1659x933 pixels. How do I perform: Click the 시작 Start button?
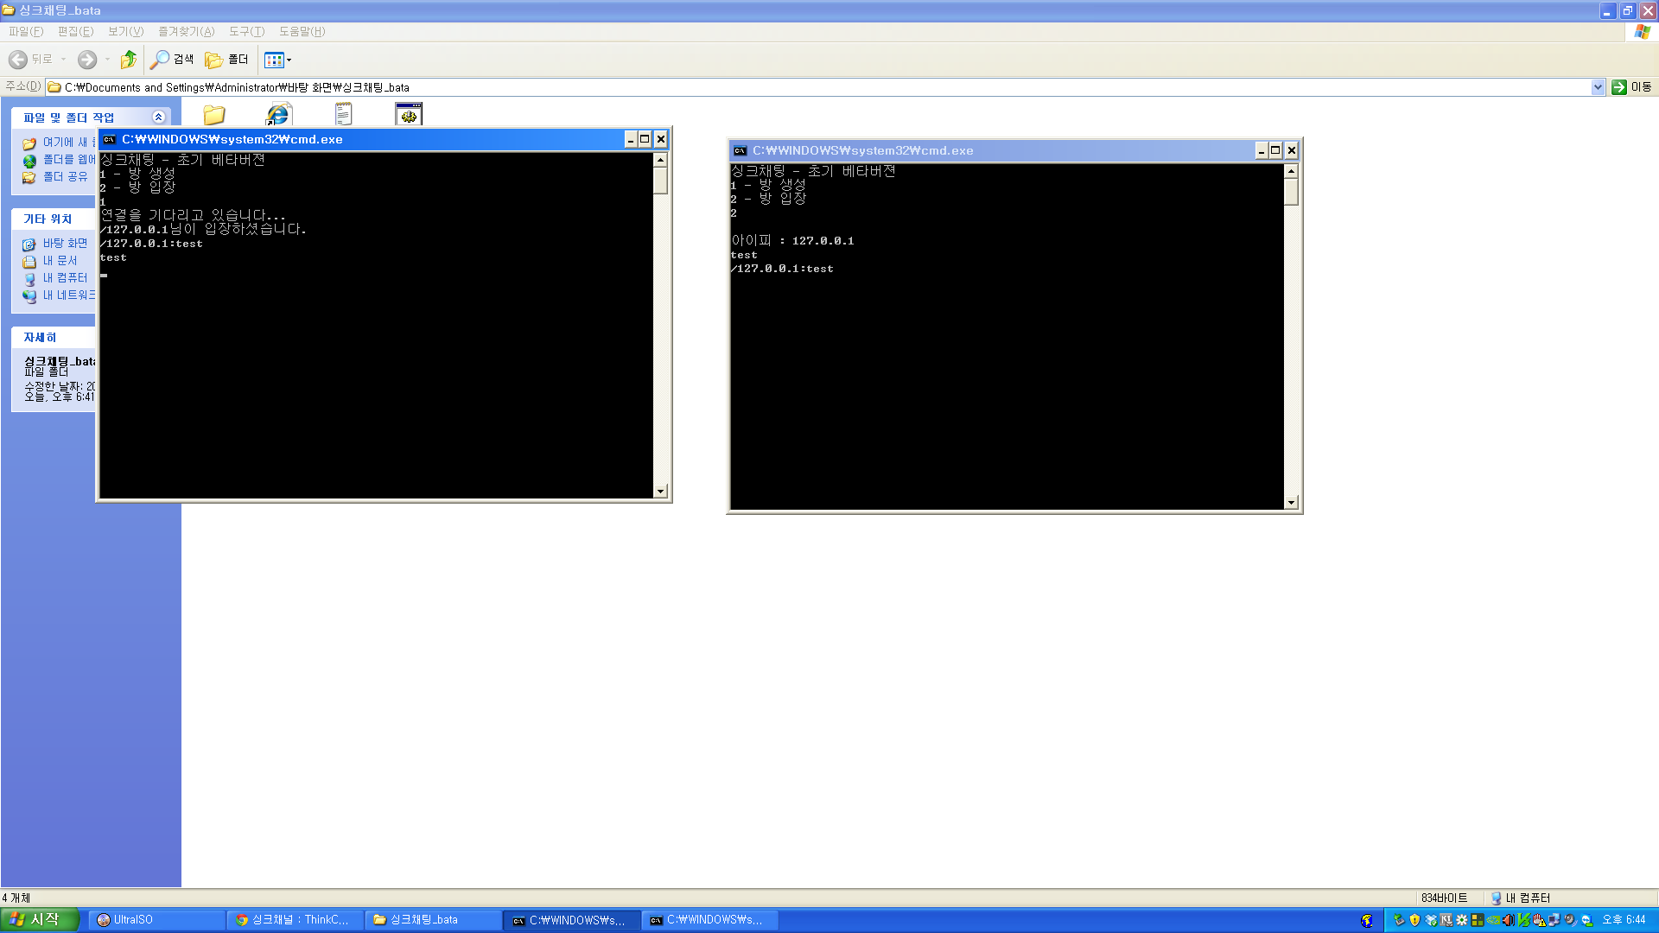tap(40, 920)
